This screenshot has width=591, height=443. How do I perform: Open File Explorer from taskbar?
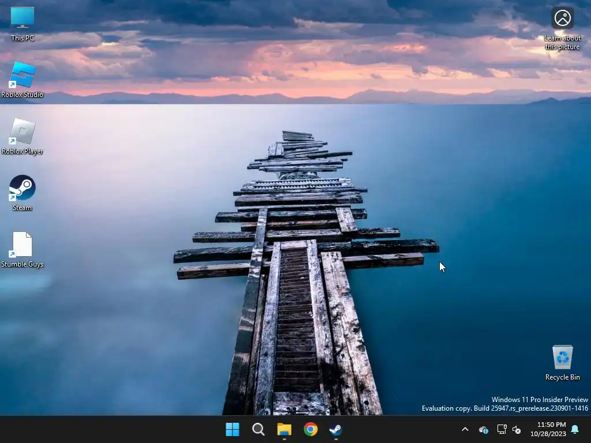tap(284, 429)
